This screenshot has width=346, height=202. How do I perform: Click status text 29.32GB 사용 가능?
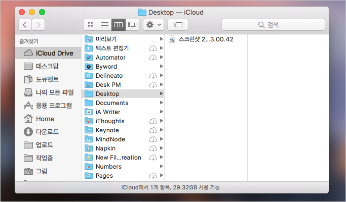[196, 187]
